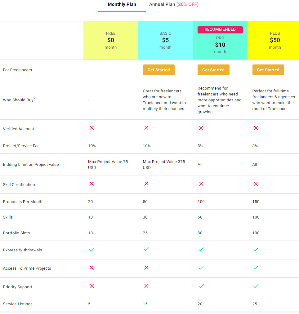Click Basic plan Priority Support cross icon
The height and width of the screenshot is (314, 299).
coord(146,286)
